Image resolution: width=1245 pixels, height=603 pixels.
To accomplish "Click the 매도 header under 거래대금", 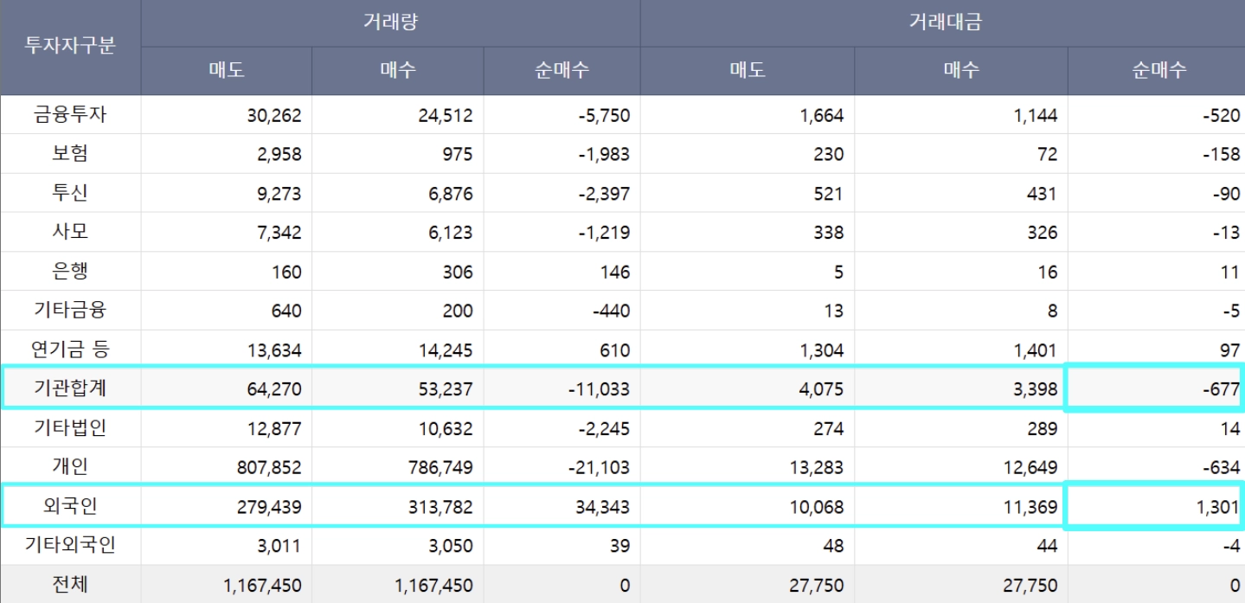I will (x=747, y=71).
